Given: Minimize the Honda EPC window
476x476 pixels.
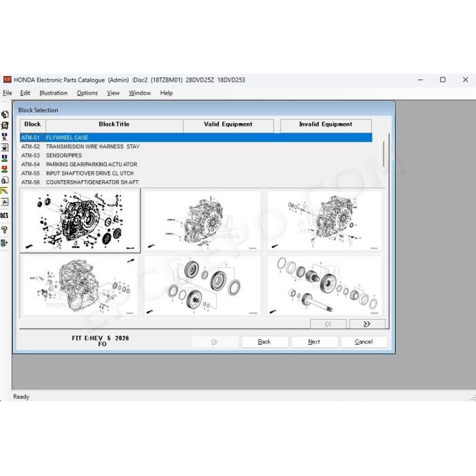Looking at the screenshot, I should pyautogui.click(x=420, y=80).
